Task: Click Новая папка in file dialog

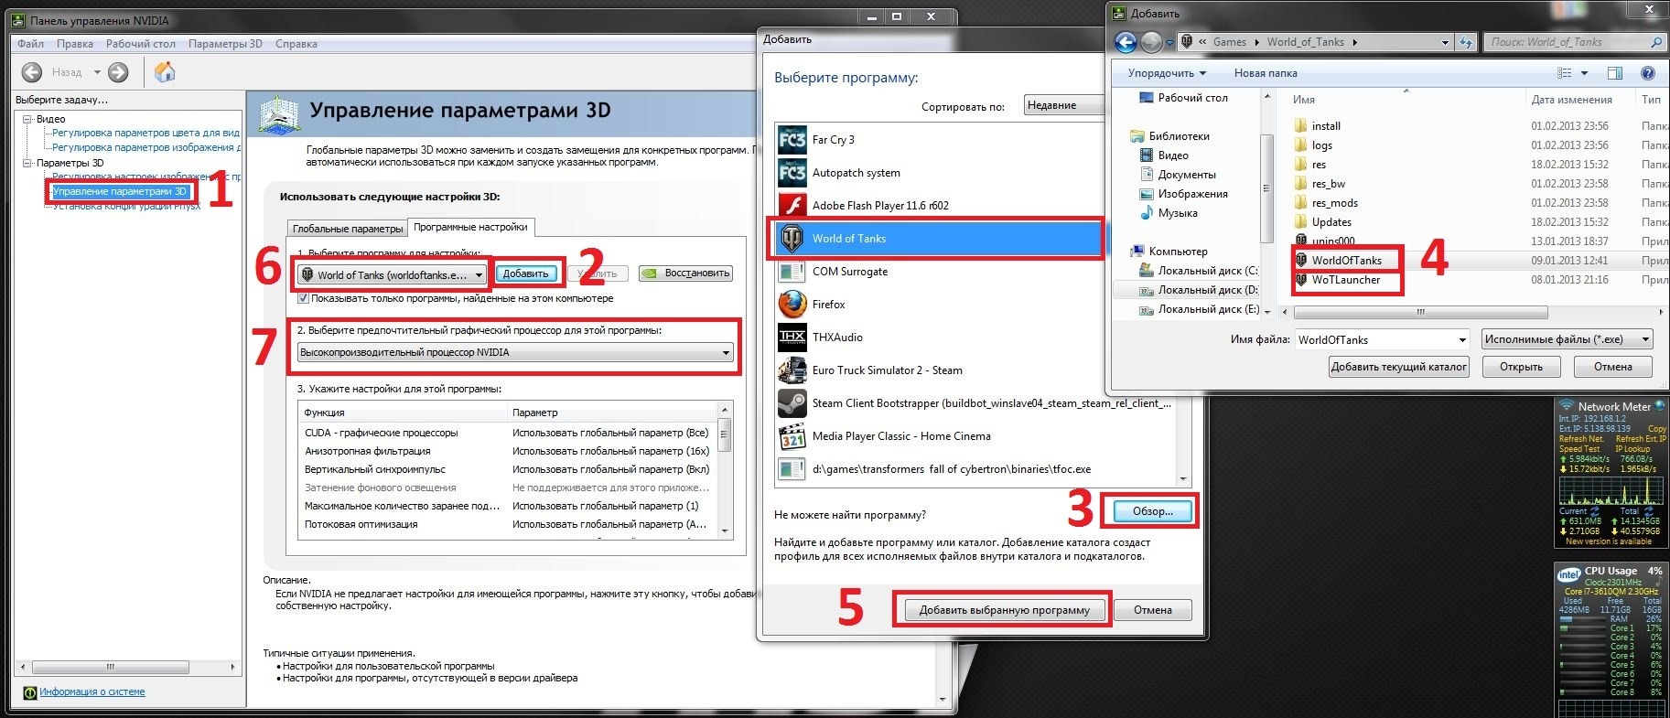Action: click(1266, 73)
